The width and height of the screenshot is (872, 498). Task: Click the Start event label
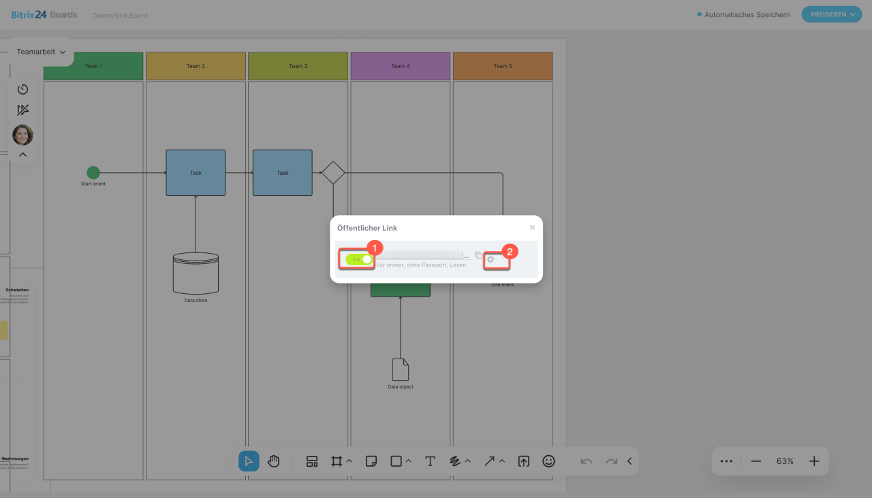click(93, 184)
